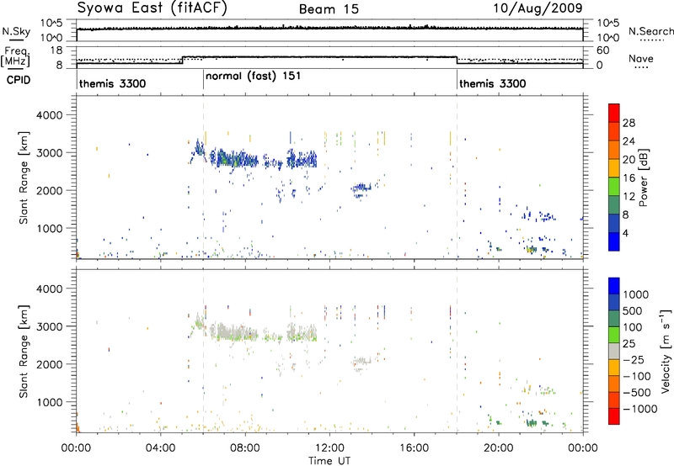Click the blue top of the velocity color bar
674x466 pixels.
click(614, 286)
